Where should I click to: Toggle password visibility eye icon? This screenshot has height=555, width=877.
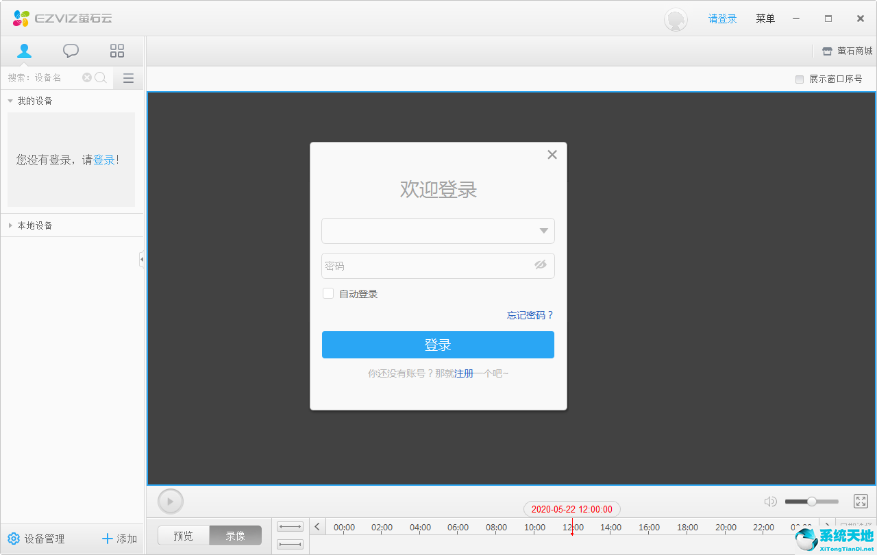coord(541,265)
